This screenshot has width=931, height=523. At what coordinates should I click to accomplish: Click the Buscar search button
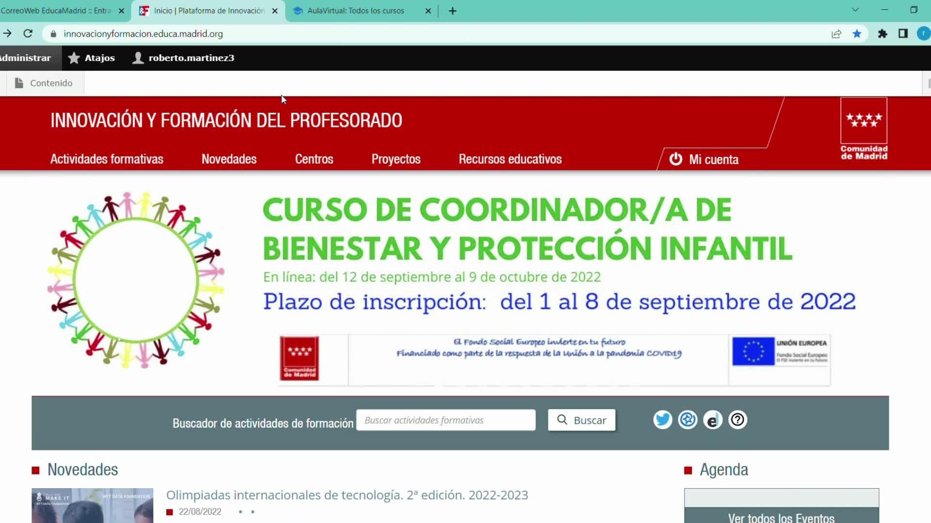tap(581, 420)
